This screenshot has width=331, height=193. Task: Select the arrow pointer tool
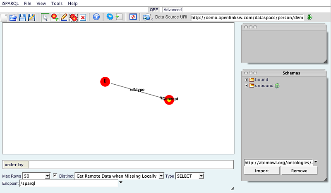[45, 17]
